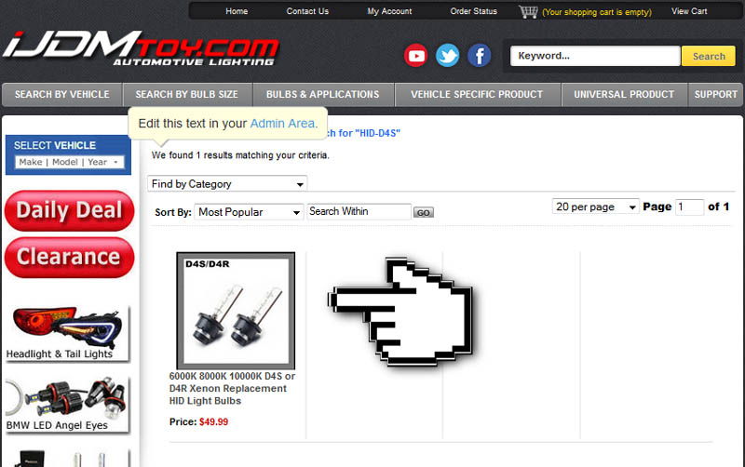Open the YouTube social icon

[415, 56]
